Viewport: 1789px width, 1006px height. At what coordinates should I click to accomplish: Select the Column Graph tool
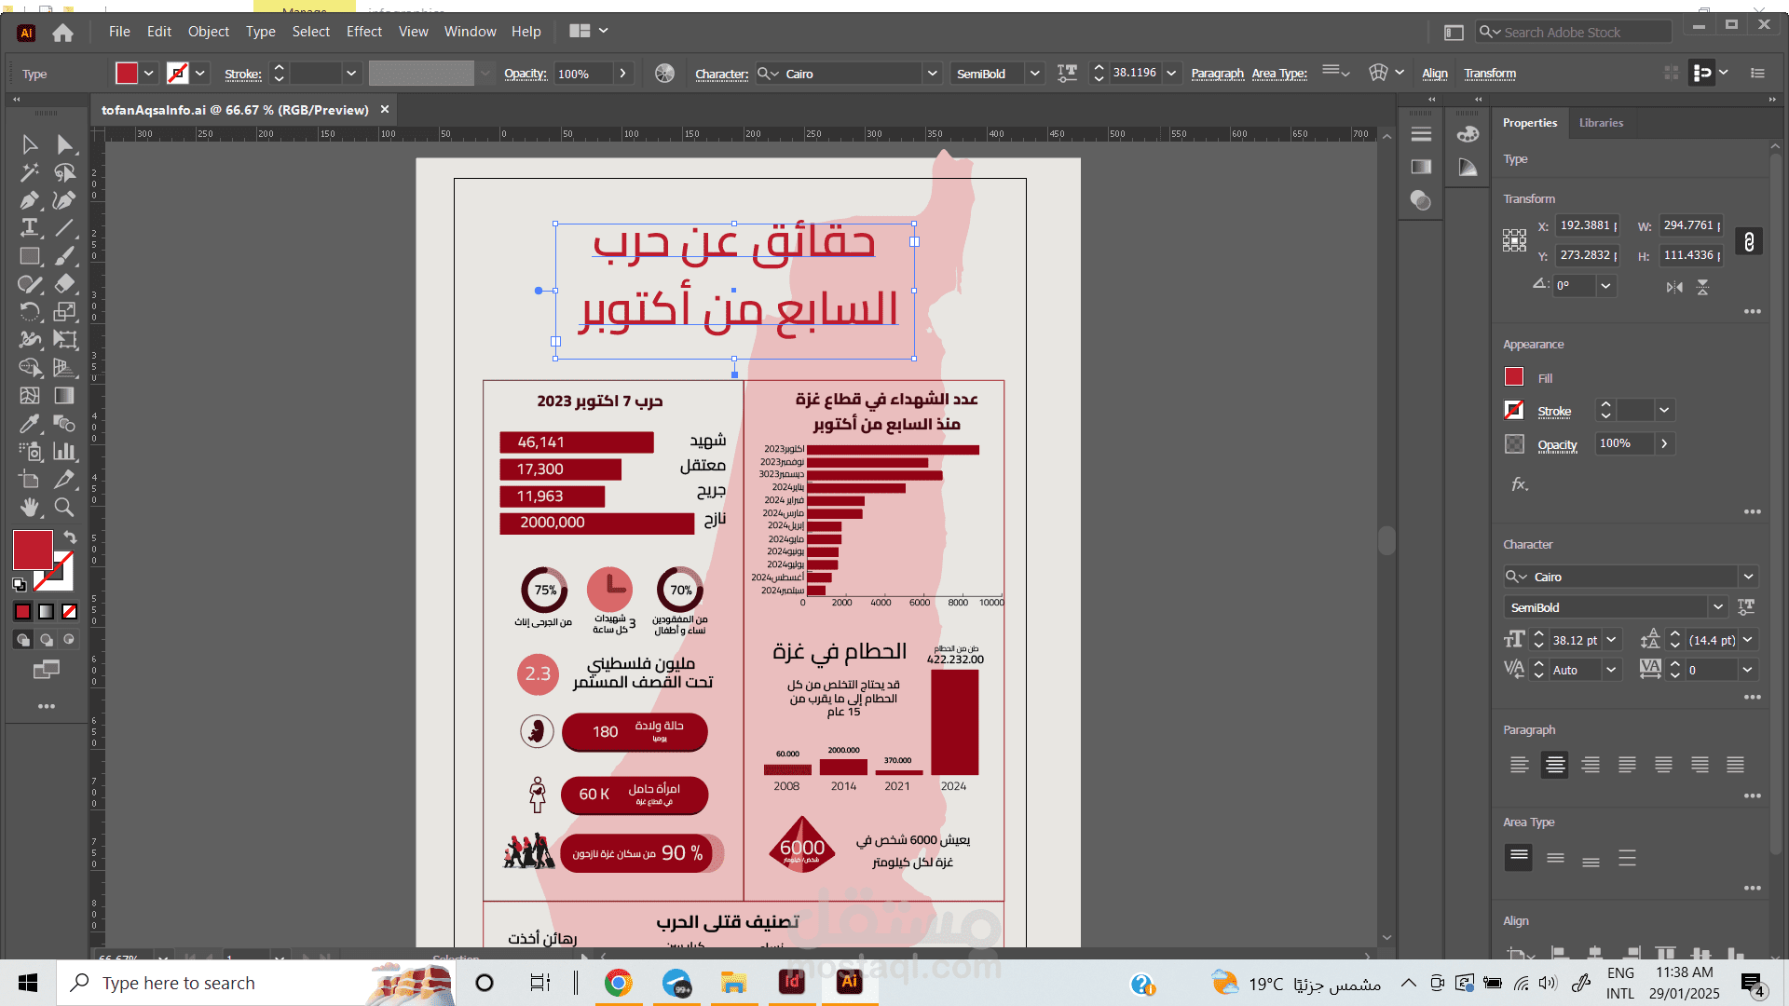64,452
